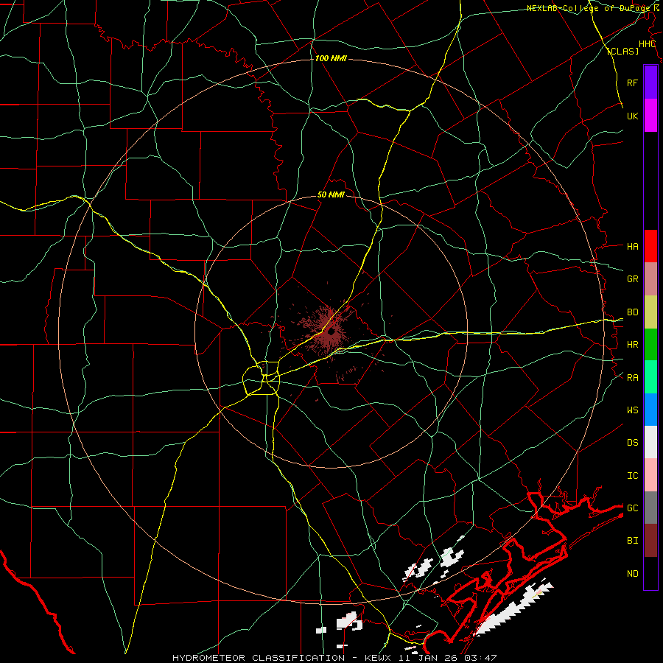Click the green HR legend color block

click(650, 345)
